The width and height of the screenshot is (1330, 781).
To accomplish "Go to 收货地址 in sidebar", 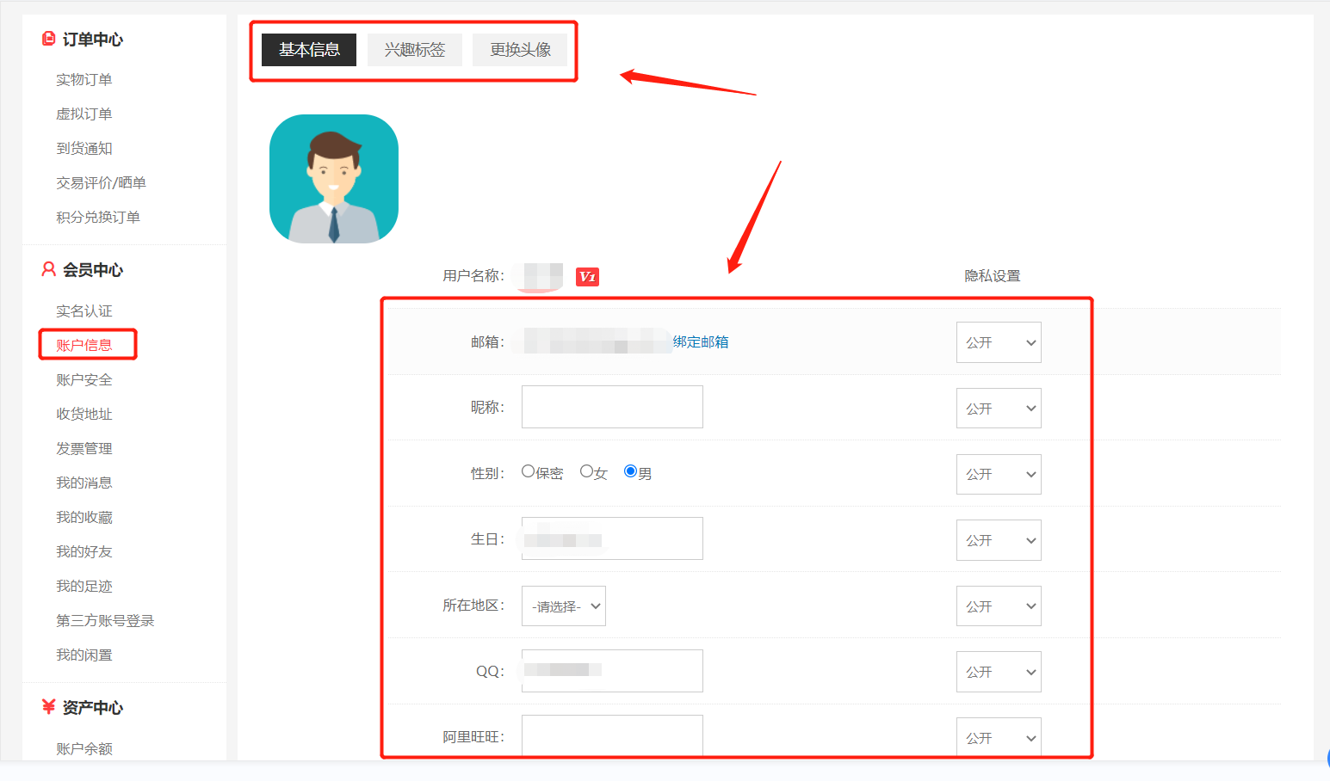I will click(84, 414).
